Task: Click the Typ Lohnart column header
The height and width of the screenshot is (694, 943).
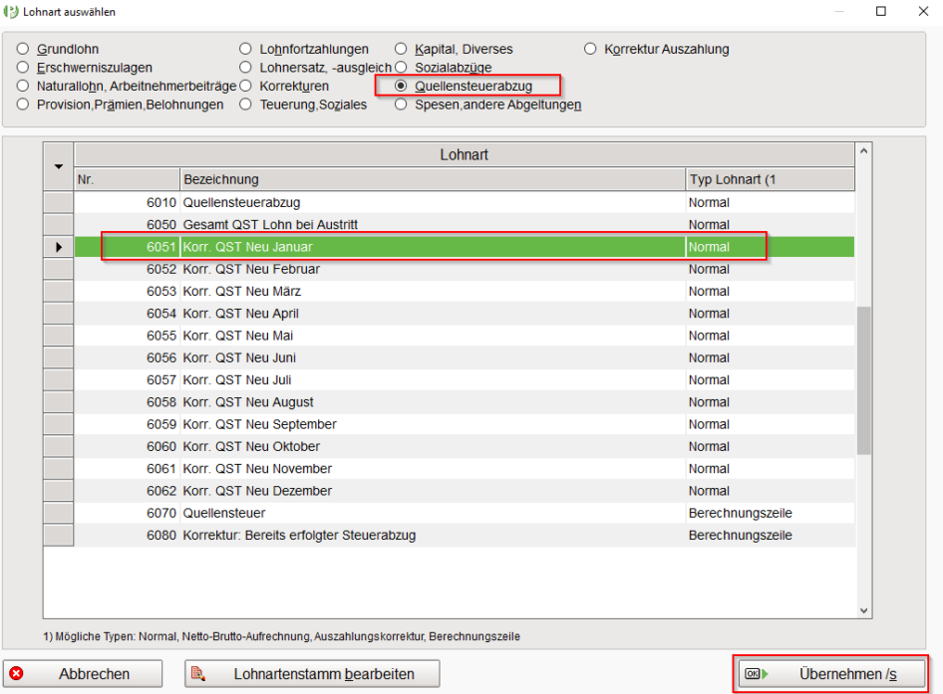Action: click(x=770, y=179)
